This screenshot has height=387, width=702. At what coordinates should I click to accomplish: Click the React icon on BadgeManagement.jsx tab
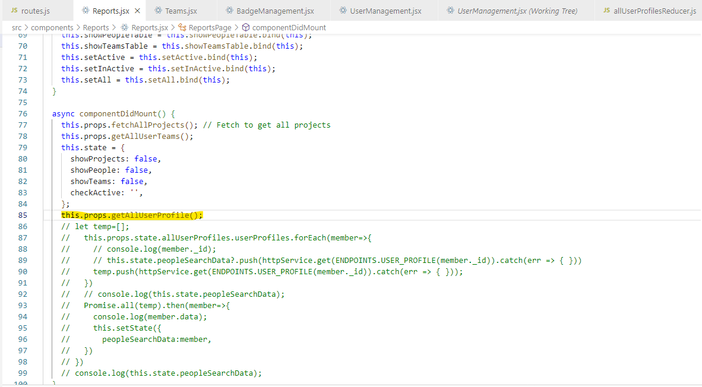click(x=229, y=10)
